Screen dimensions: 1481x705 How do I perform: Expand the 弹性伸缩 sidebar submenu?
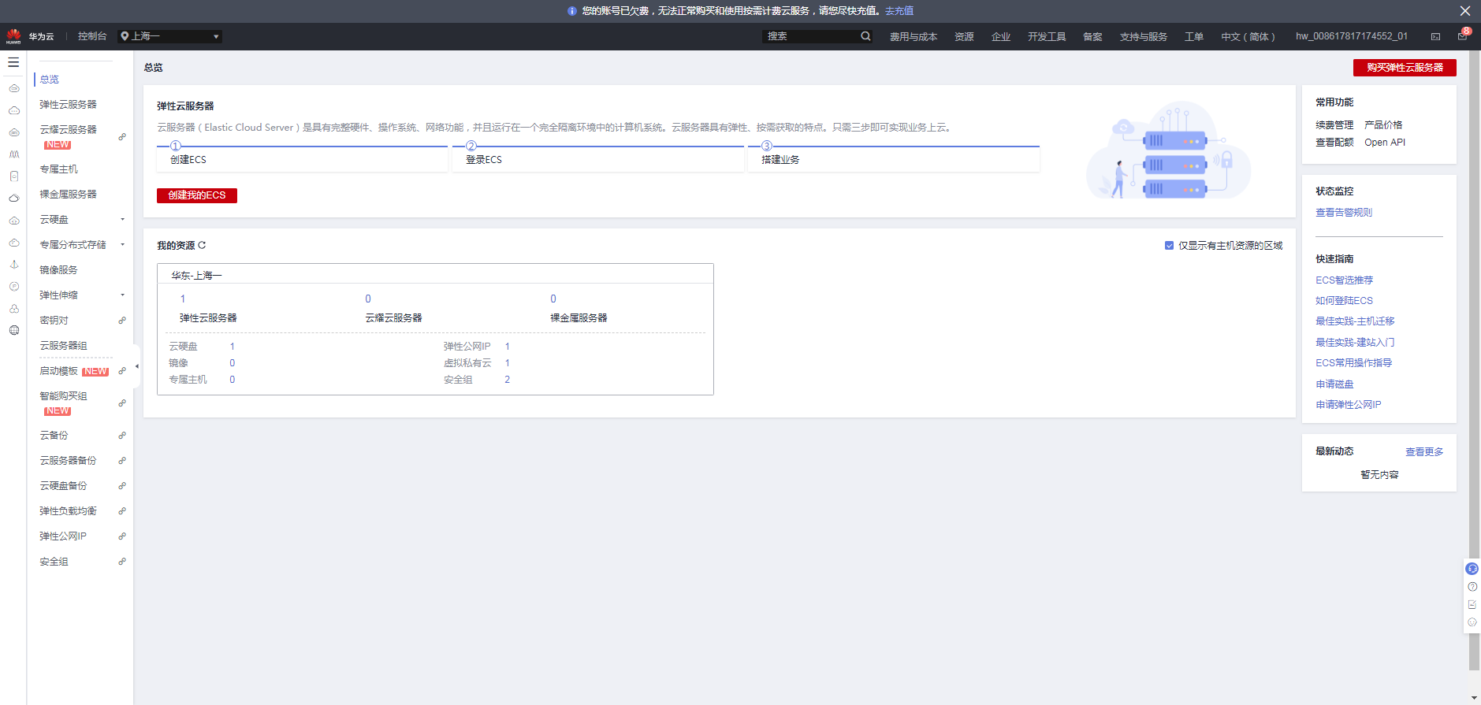[122, 295]
